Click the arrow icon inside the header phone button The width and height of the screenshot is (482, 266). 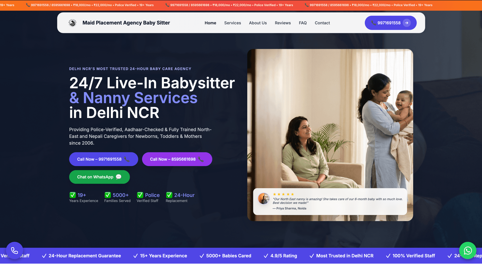(x=407, y=23)
